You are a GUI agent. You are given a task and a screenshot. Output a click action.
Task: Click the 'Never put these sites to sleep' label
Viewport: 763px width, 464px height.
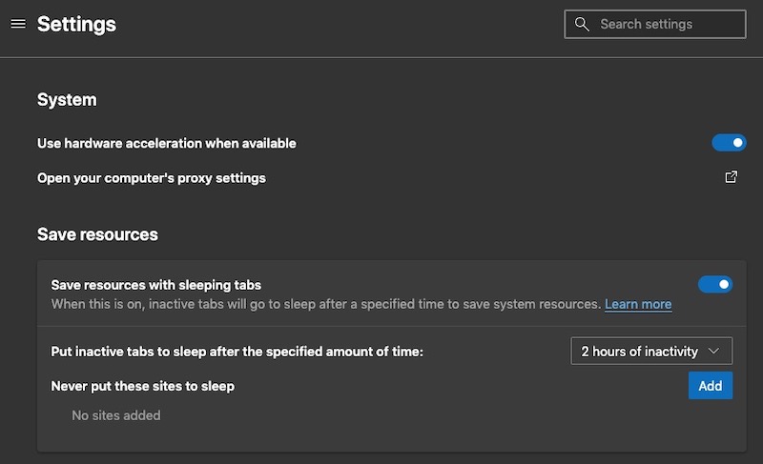pos(142,386)
